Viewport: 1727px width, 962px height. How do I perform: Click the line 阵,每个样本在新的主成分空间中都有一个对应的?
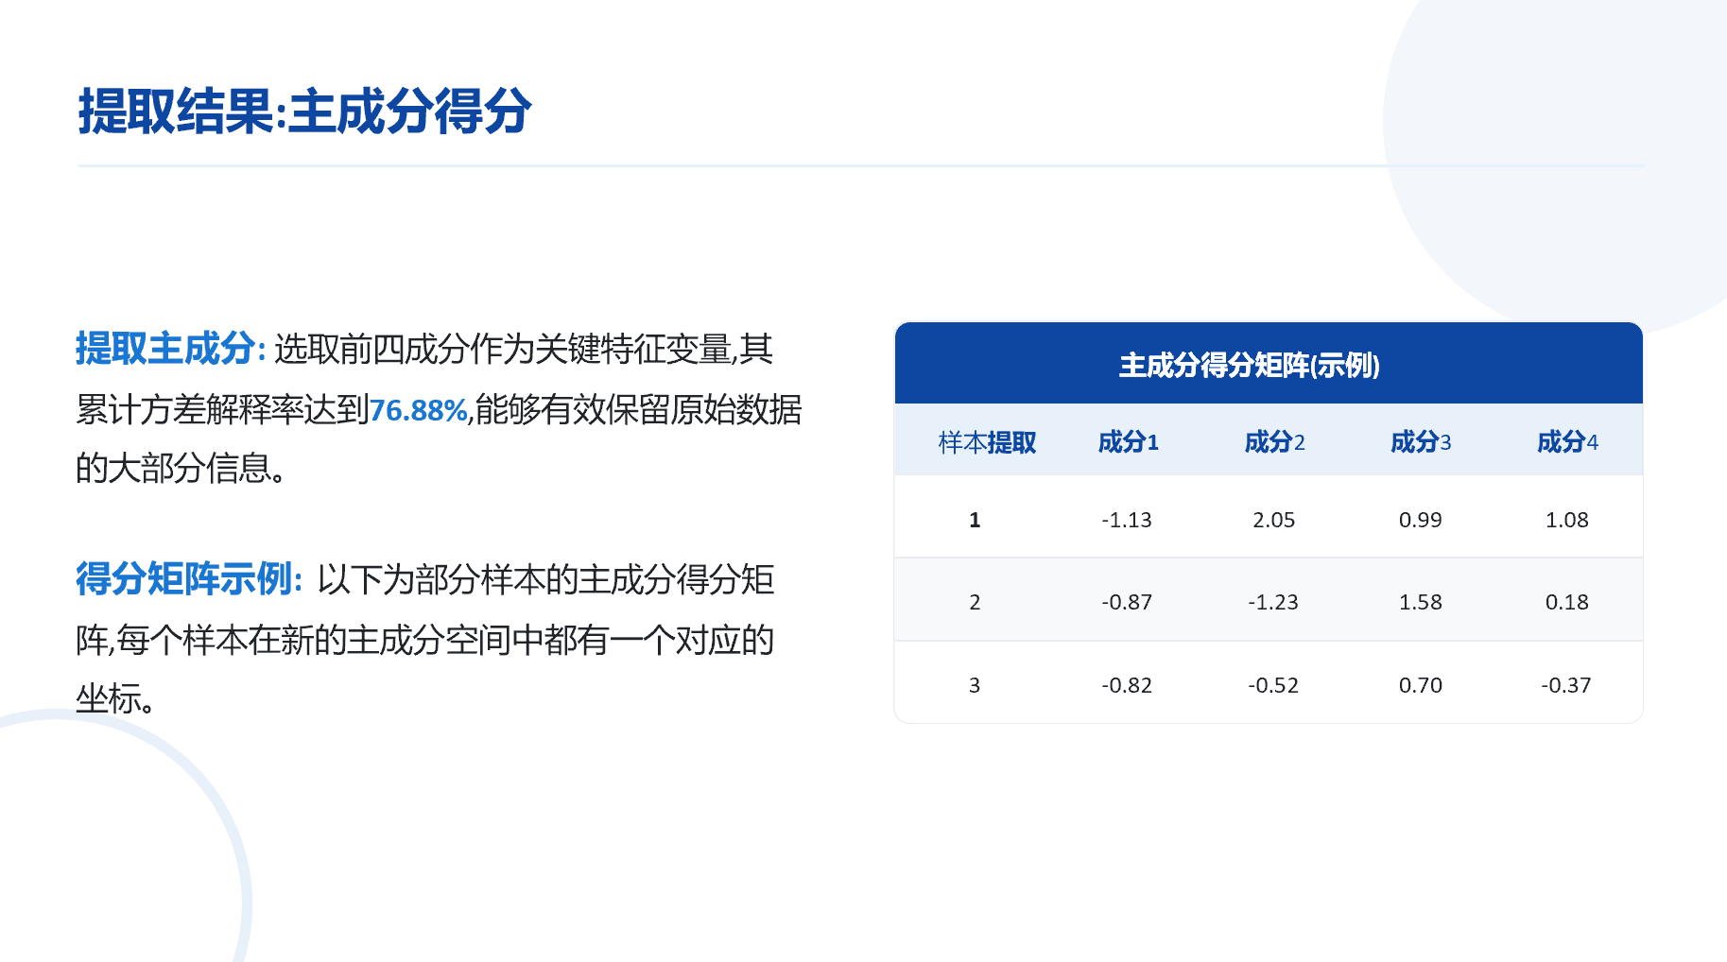coord(425,640)
